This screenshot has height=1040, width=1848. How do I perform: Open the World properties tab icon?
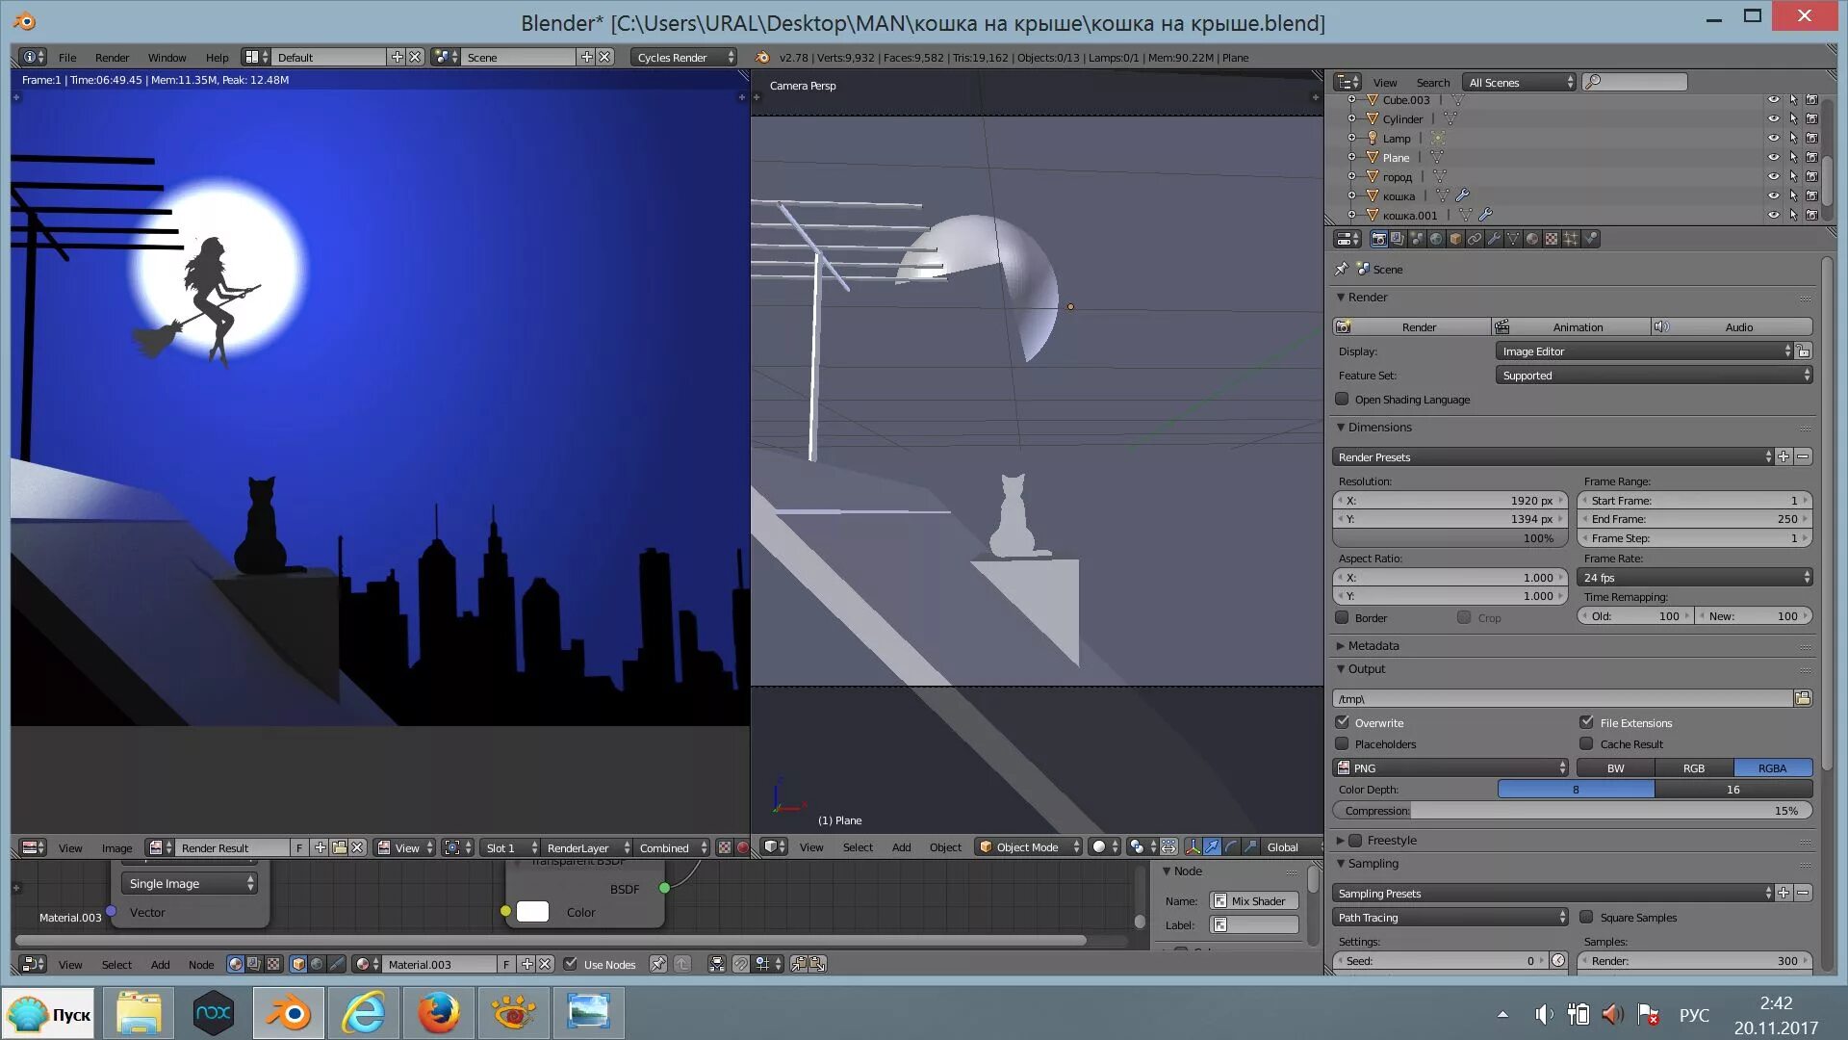[x=1436, y=239]
